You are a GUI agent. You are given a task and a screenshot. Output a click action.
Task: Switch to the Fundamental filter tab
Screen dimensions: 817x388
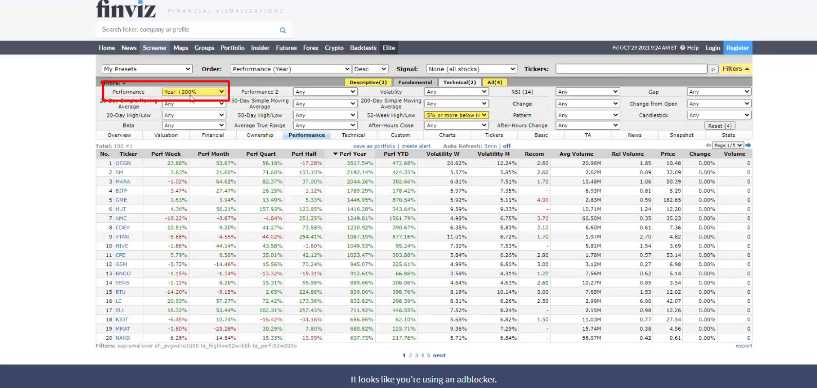415,82
